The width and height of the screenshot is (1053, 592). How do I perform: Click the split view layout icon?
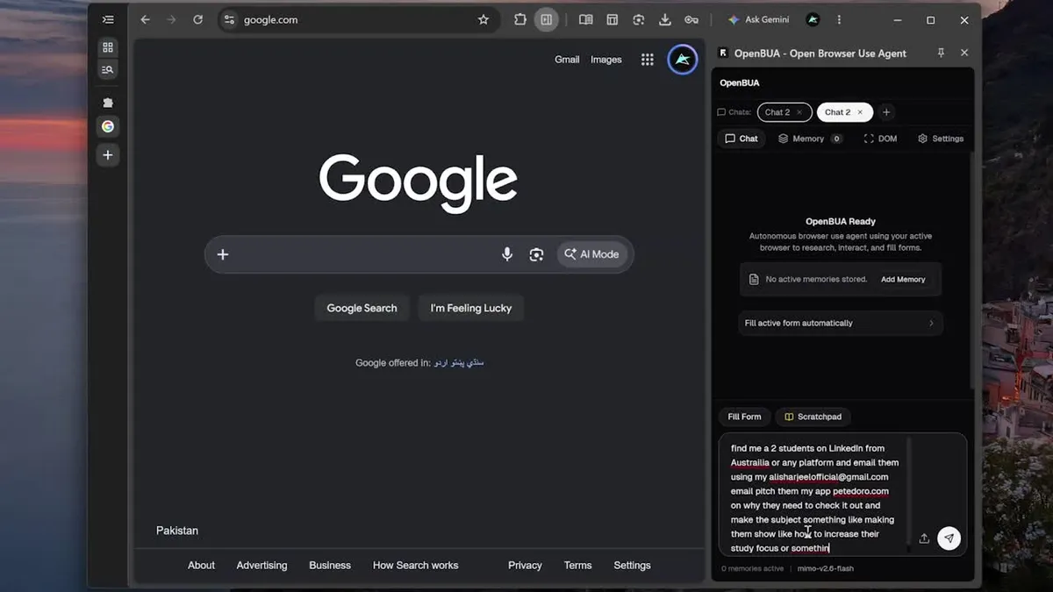coord(612,19)
